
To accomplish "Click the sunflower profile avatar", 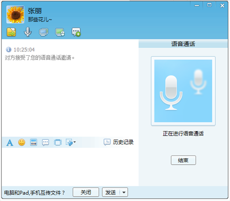I will (15, 14).
